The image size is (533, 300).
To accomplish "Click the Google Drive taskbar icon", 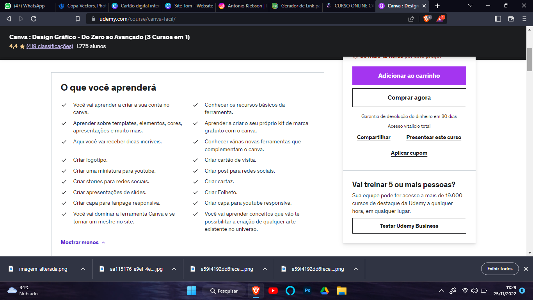I will 325,291.
